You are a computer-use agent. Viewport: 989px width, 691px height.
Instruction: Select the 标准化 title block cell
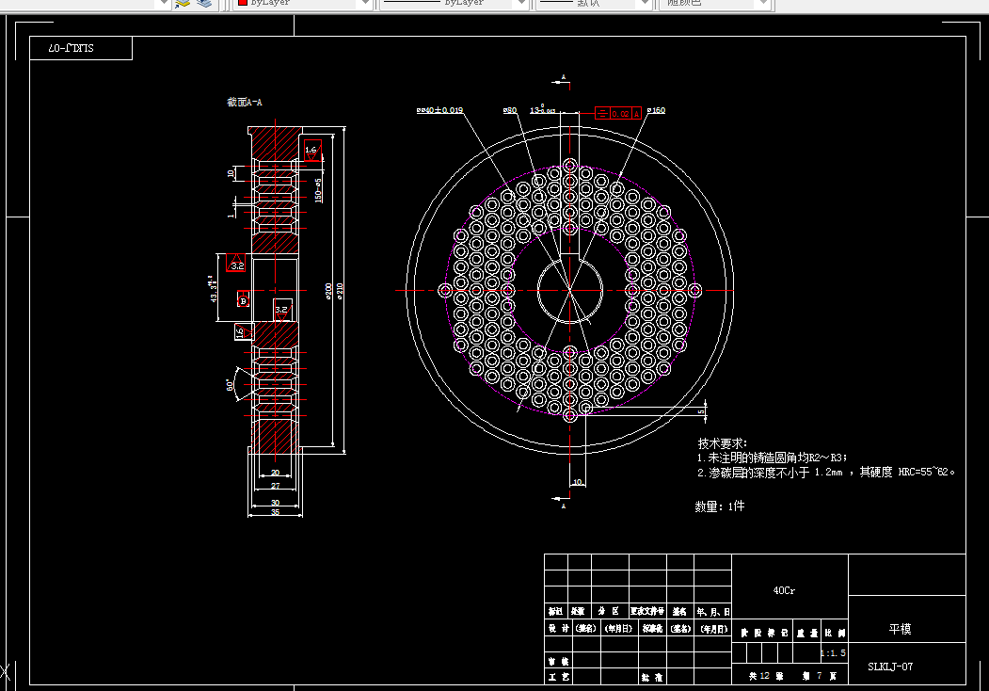coord(652,629)
